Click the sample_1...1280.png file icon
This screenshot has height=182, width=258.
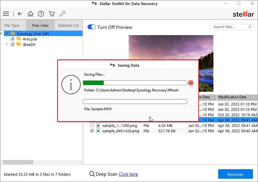(98, 126)
